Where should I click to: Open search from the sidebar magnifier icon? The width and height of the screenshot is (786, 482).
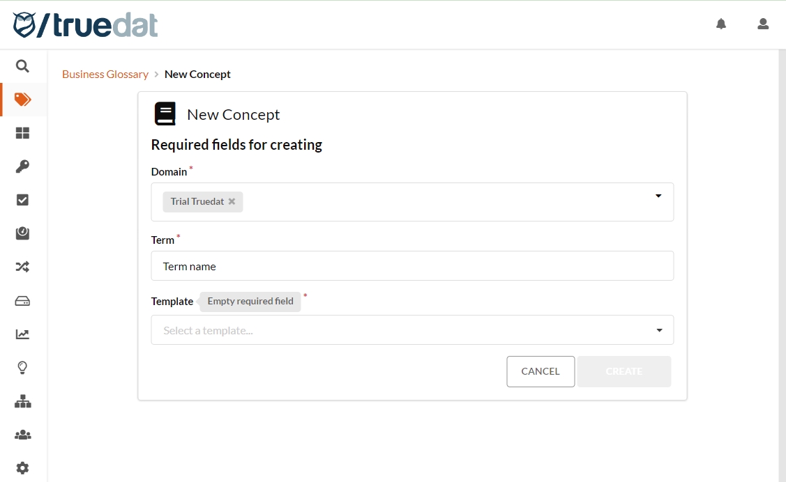[x=22, y=66]
